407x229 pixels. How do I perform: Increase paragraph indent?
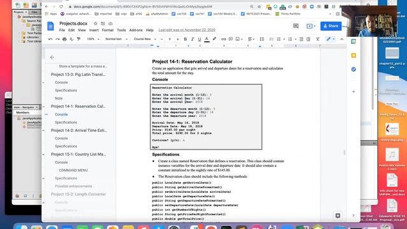(x=308, y=39)
